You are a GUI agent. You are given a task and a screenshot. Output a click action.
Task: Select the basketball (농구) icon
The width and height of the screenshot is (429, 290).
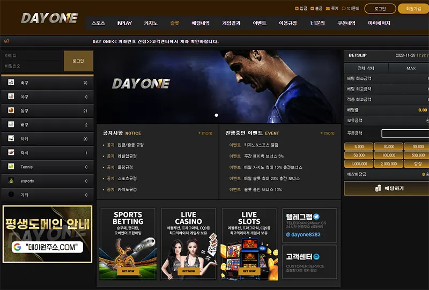(11, 110)
